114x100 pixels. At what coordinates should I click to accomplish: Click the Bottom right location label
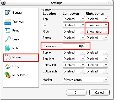[50, 71]
